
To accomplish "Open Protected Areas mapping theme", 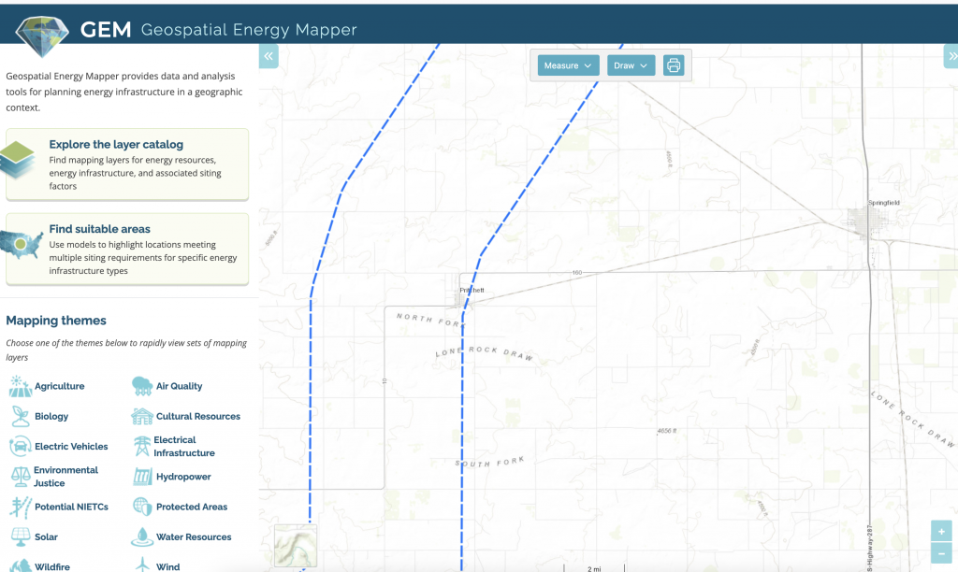I will click(192, 507).
